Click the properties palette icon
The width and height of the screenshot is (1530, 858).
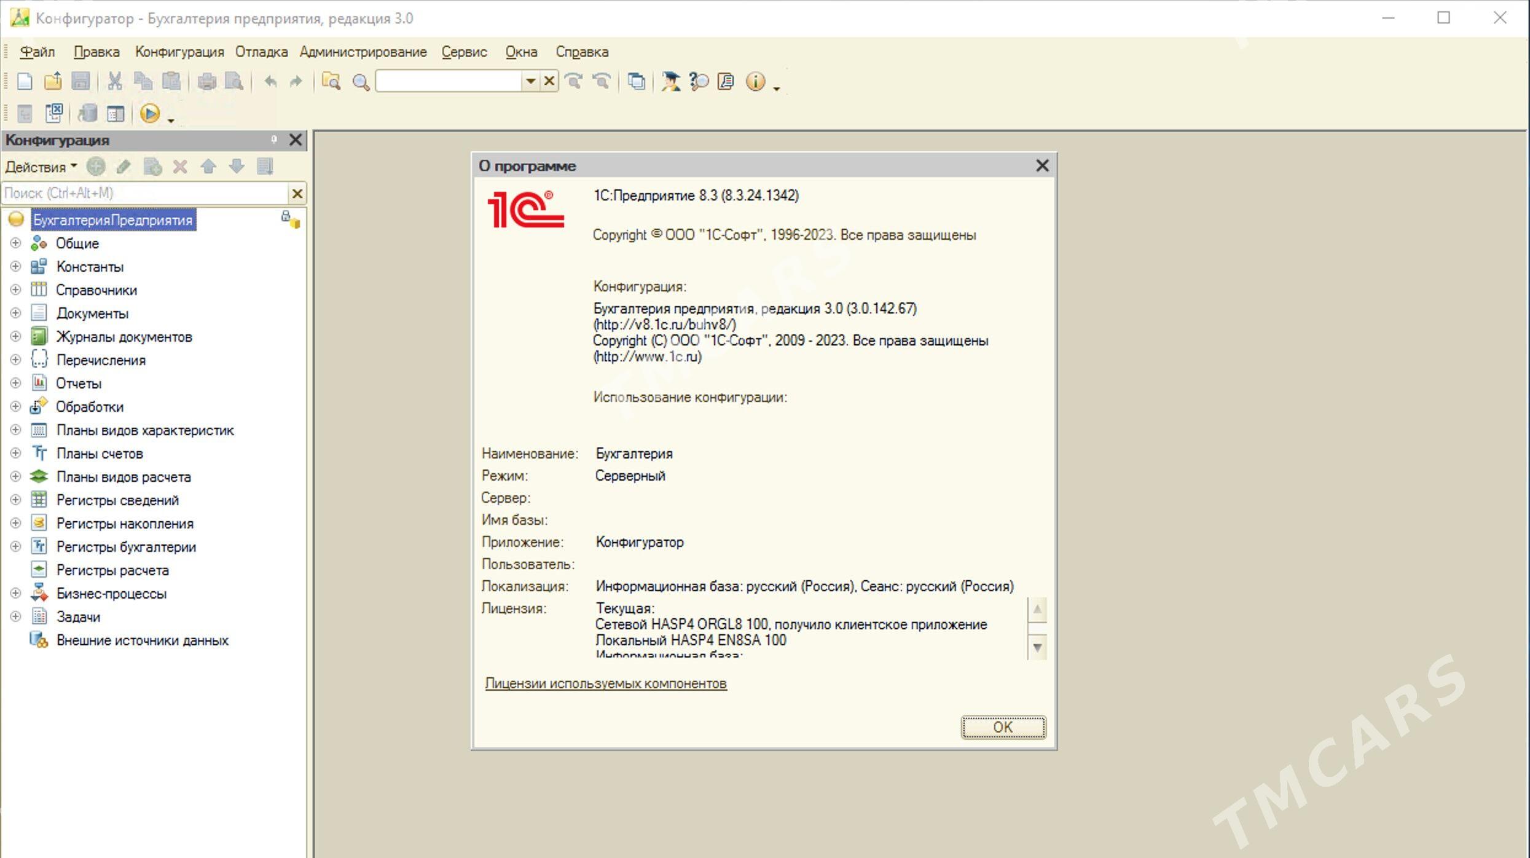(116, 113)
